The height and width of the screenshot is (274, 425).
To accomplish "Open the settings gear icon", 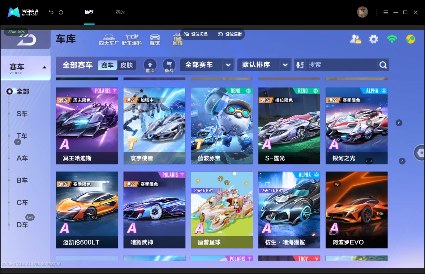I will tap(374, 39).
